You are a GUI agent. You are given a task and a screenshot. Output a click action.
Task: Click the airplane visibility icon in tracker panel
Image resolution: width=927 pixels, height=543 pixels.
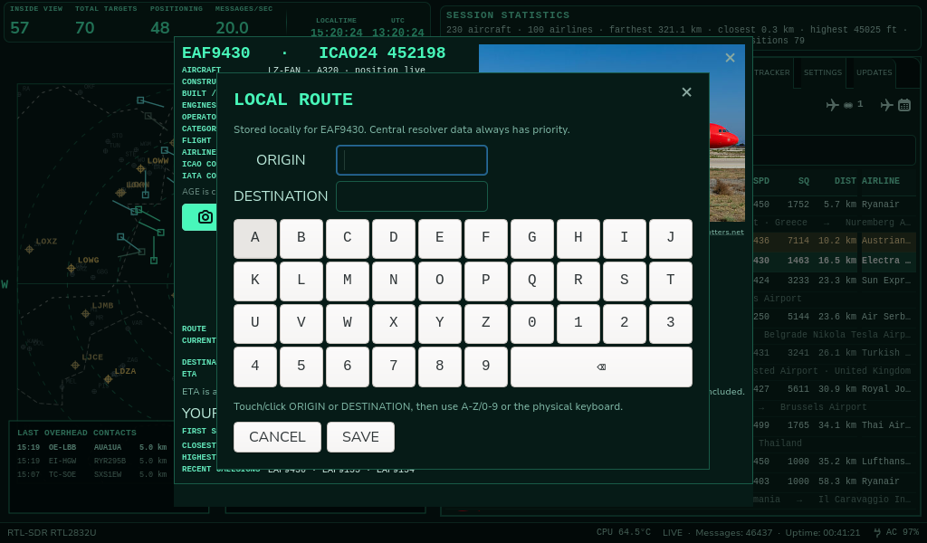click(833, 105)
